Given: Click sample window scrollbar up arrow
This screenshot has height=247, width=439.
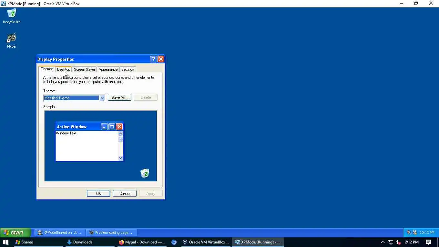Looking at the screenshot, I should [x=121, y=133].
